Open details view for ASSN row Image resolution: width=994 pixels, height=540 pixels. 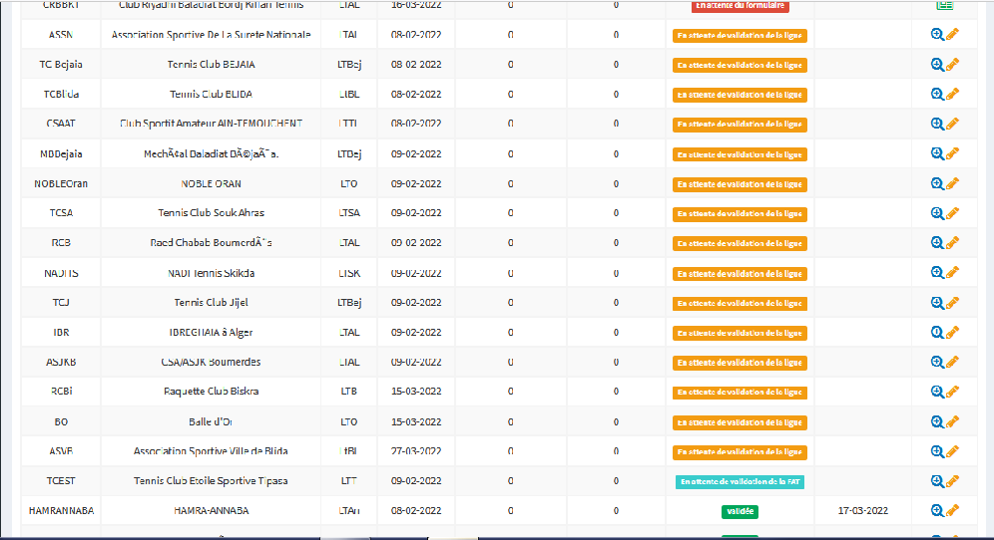point(937,35)
